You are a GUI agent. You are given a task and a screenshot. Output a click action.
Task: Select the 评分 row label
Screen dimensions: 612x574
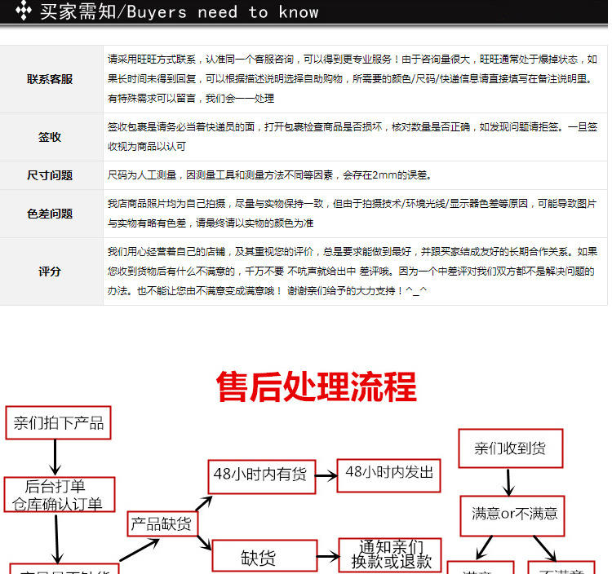50,271
